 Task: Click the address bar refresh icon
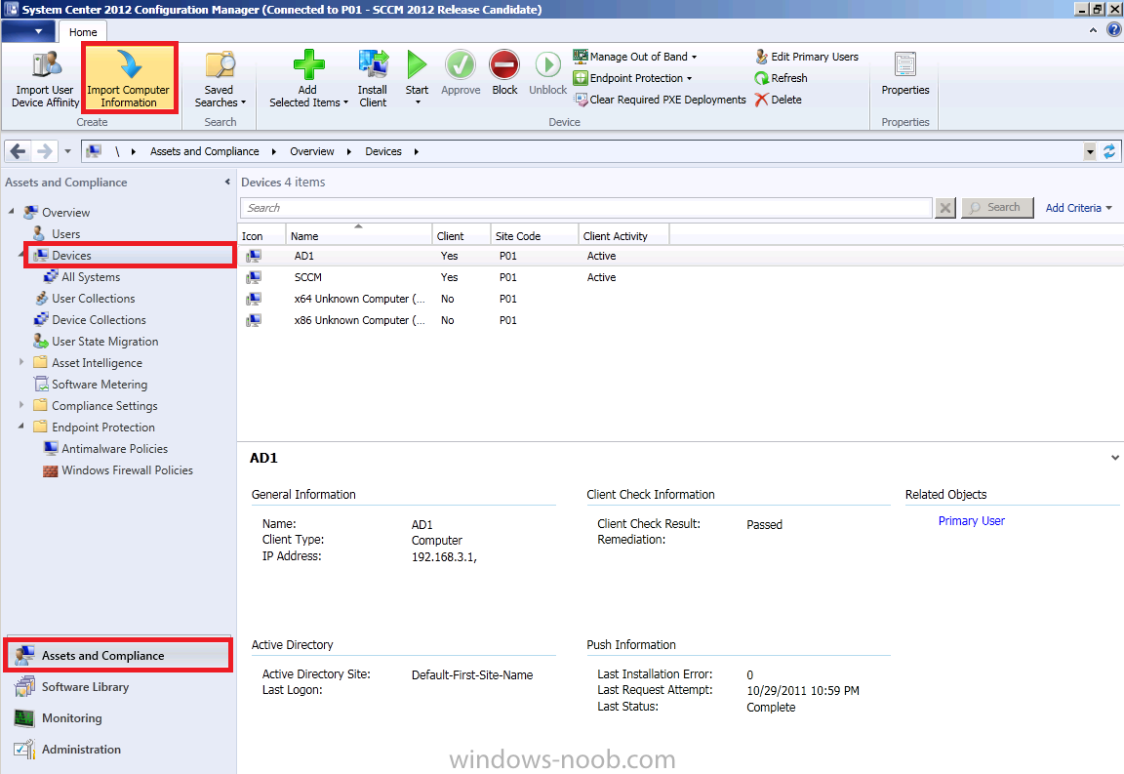coord(1109,151)
